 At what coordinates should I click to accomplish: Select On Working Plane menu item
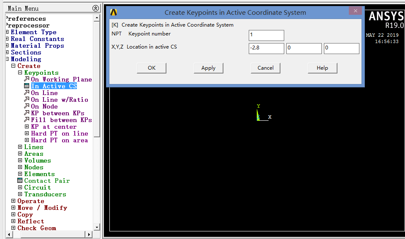pyautogui.click(x=62, y=79)
